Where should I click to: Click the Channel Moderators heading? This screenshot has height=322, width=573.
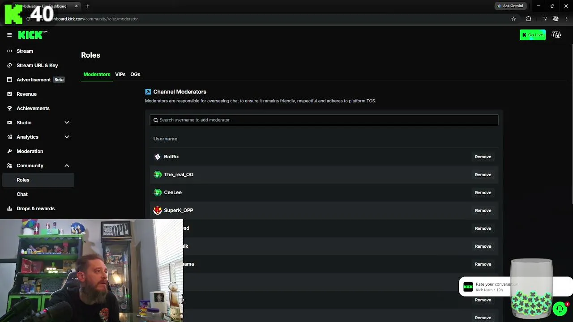[x=180, y=92]
